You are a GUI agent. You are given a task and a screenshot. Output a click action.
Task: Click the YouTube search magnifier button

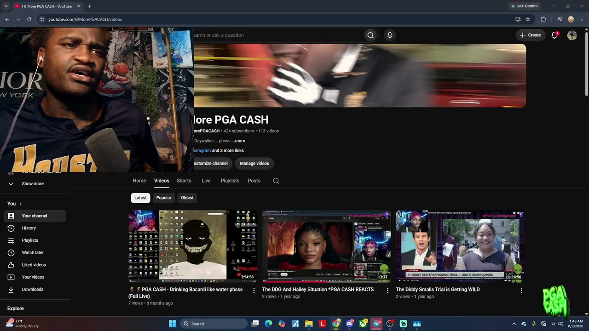point(370,35)
